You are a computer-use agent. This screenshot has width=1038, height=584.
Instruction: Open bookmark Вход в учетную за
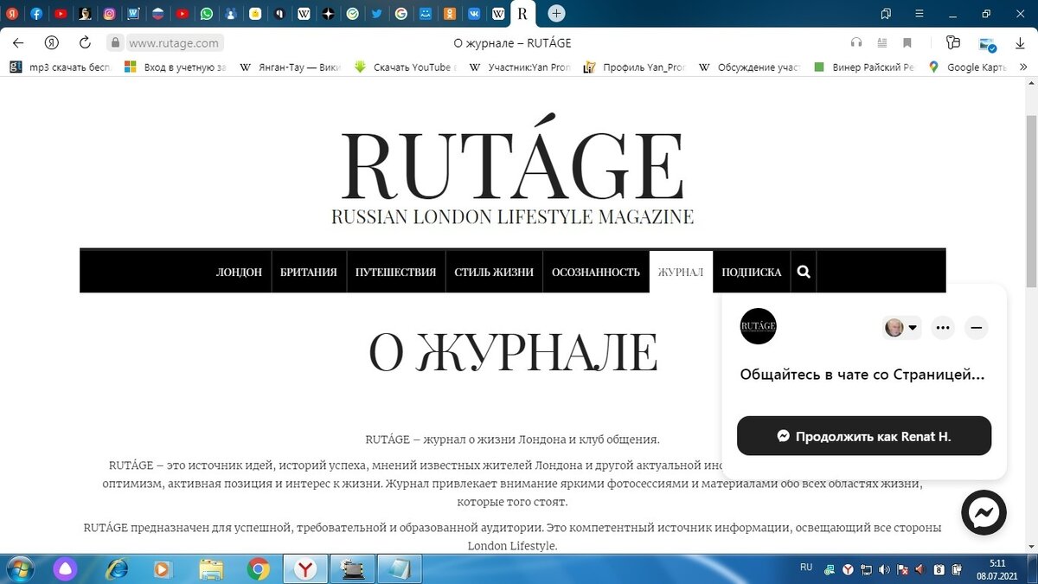176,67
